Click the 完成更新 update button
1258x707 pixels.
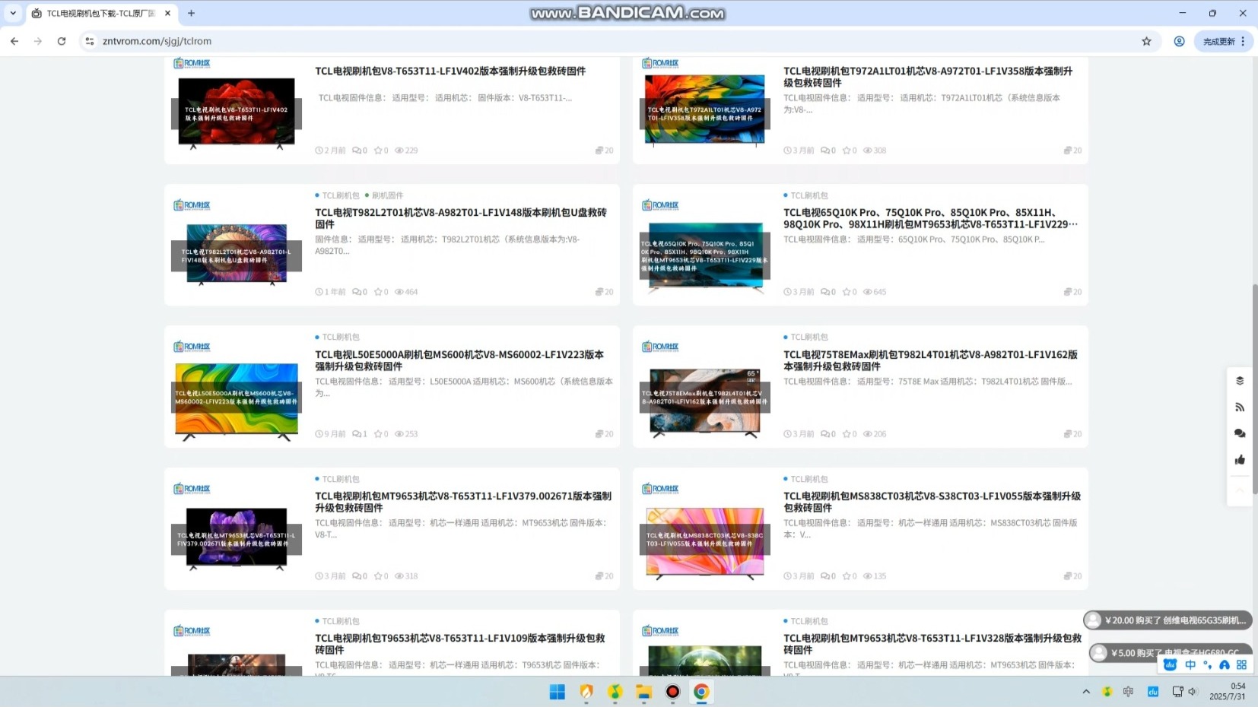tap(1218, 42)
